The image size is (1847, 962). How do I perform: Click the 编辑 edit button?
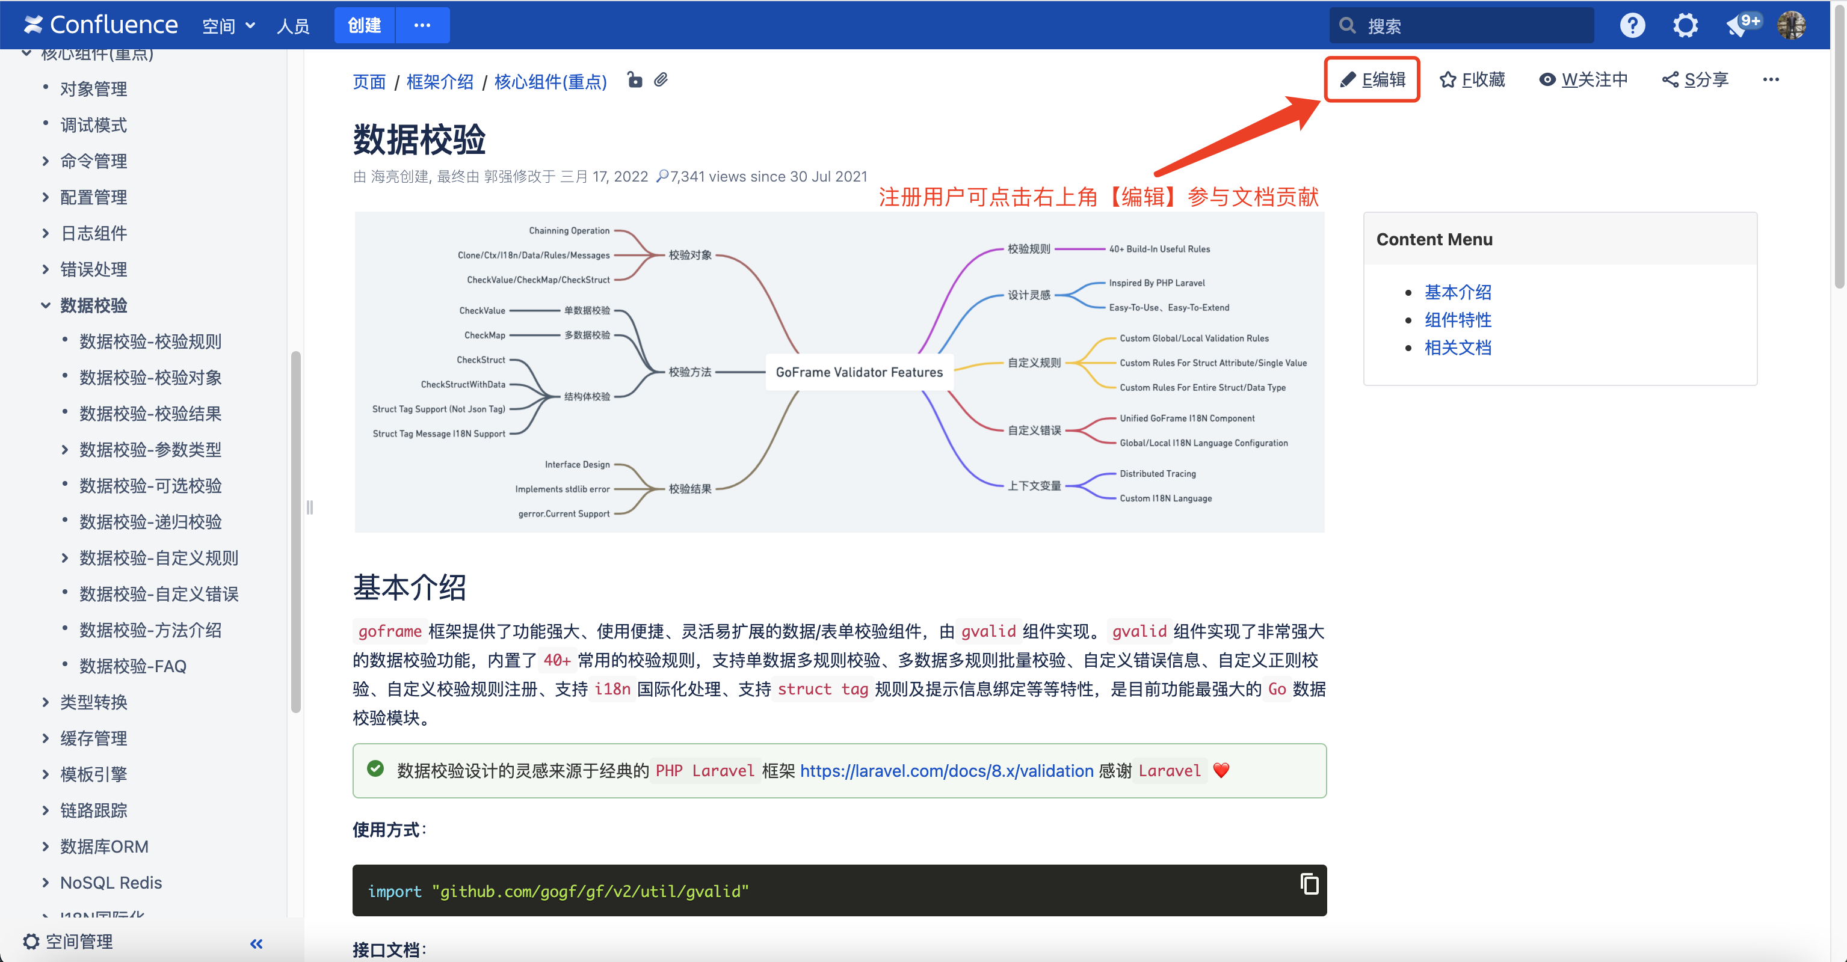point(1372,79)
